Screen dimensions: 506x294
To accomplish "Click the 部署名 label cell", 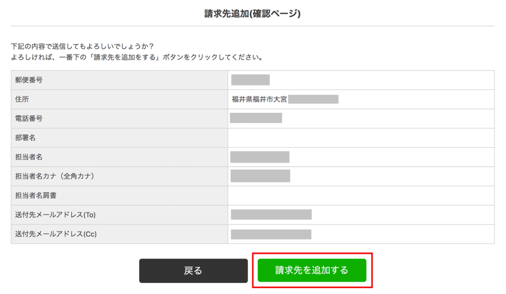I will coord(26,138).
